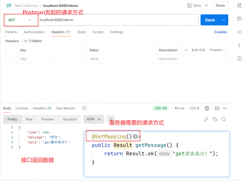244x181 pixels.
Task: Open the Cookies link
Action: point(221,32)
